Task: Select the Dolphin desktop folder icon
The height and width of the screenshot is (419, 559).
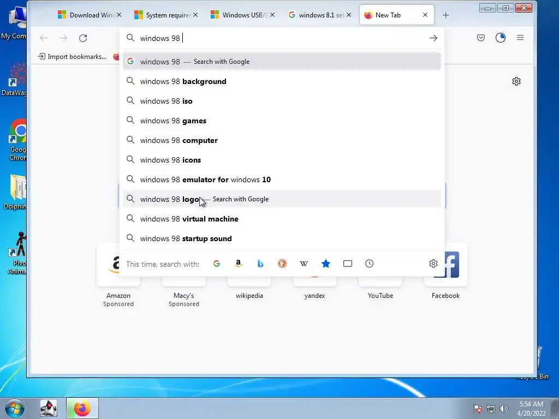Action: pyautogui.click(x=16, y=191)
